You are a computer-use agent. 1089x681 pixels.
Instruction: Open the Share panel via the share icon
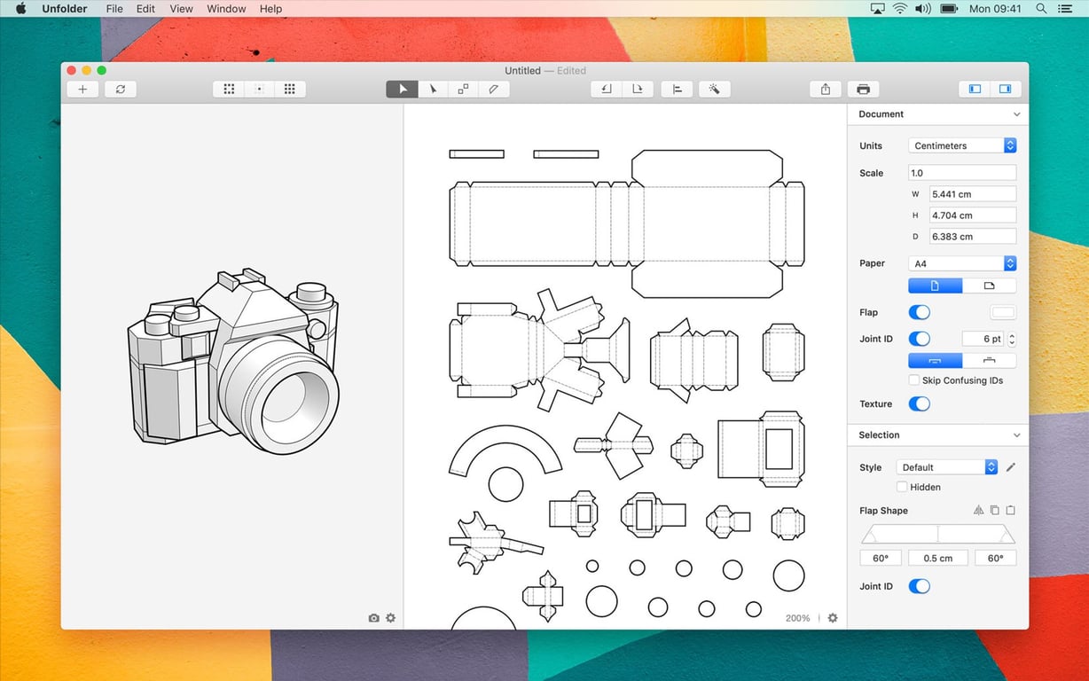pos(826,89)
